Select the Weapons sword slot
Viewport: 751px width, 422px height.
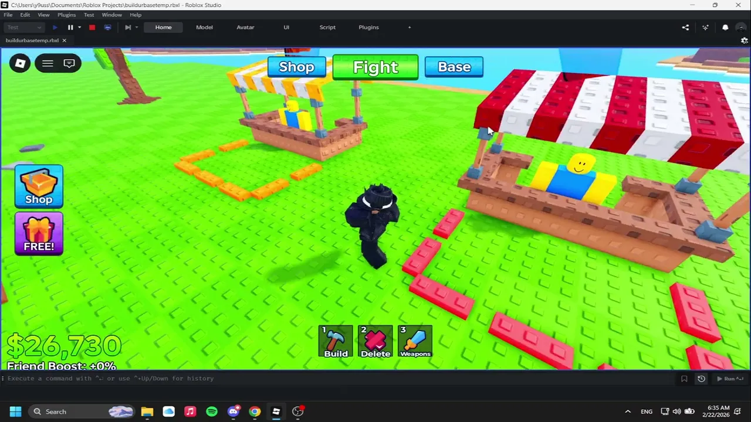415,342
